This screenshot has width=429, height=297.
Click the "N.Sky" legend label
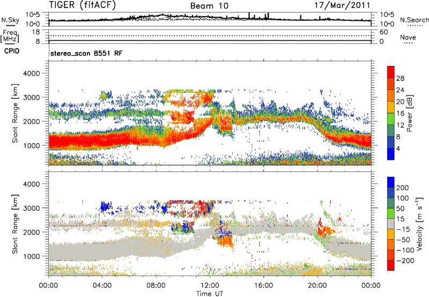(x=10, y=20)
